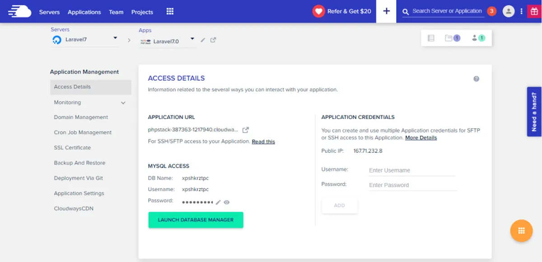Click the phpstack application URL text
This screenshot has height=262, width=542.
tap(193, 130)
